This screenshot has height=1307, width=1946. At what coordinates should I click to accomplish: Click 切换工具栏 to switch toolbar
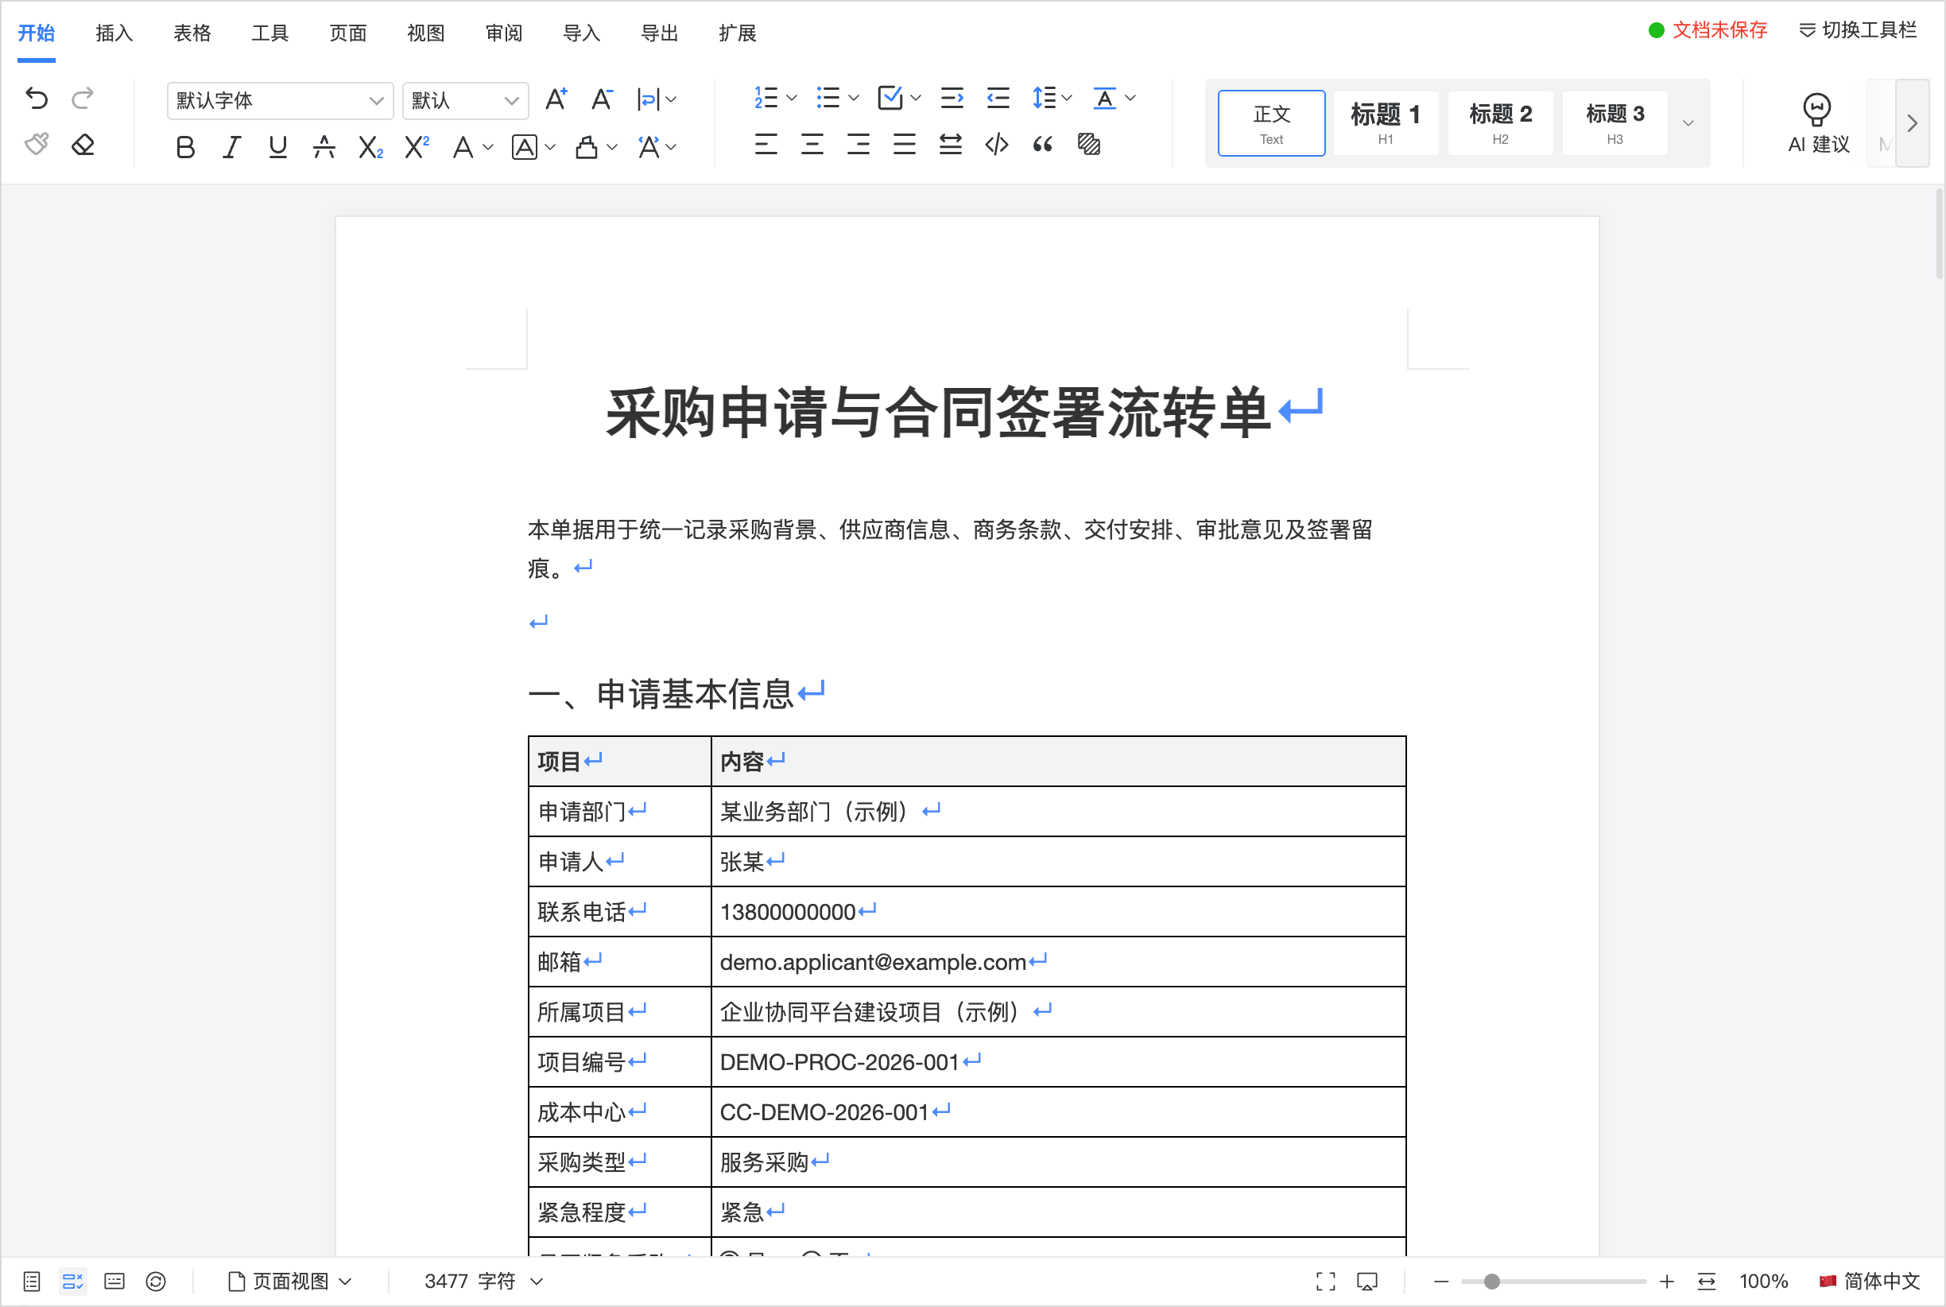(1858, 30)
